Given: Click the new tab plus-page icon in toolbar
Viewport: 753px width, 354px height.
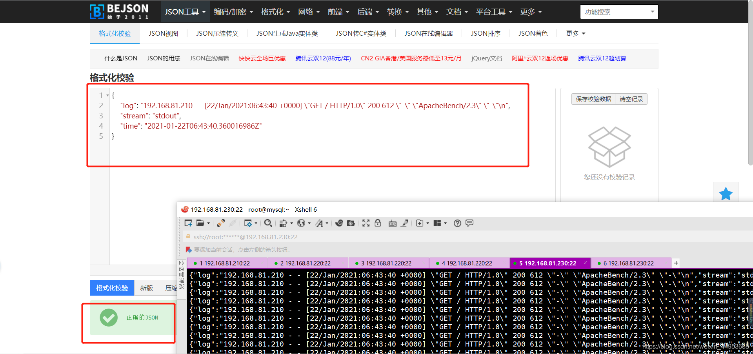Looking at the screenshot, I should 420,223.
